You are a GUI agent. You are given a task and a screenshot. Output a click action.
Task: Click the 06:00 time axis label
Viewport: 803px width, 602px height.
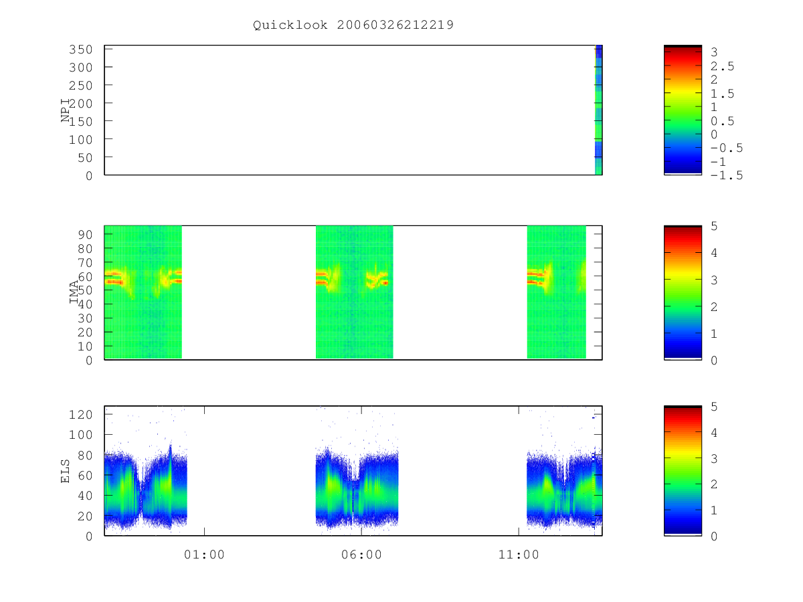361,555
